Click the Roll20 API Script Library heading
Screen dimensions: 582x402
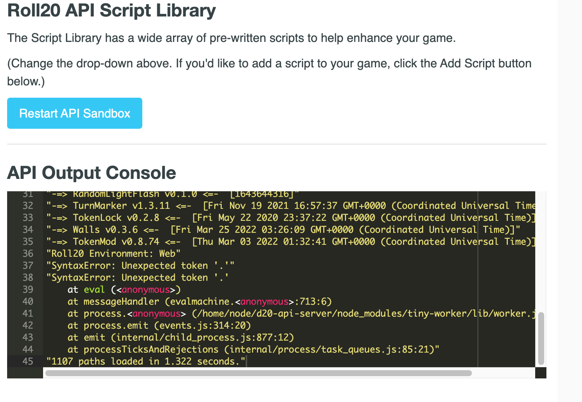click(x=112, y=10)
